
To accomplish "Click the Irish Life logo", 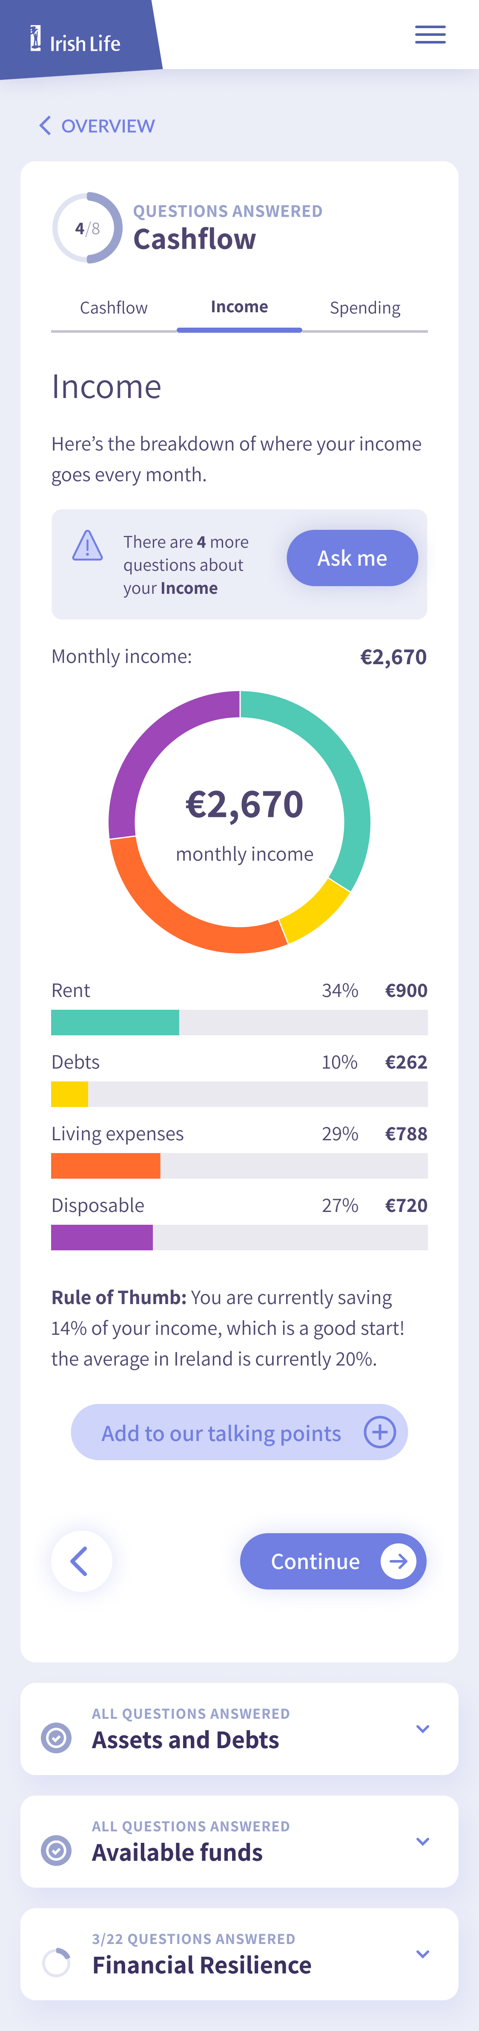I will pos(75,39).
